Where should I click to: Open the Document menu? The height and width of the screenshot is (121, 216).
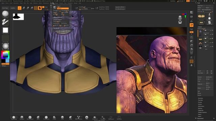click(x=16, y=3)
